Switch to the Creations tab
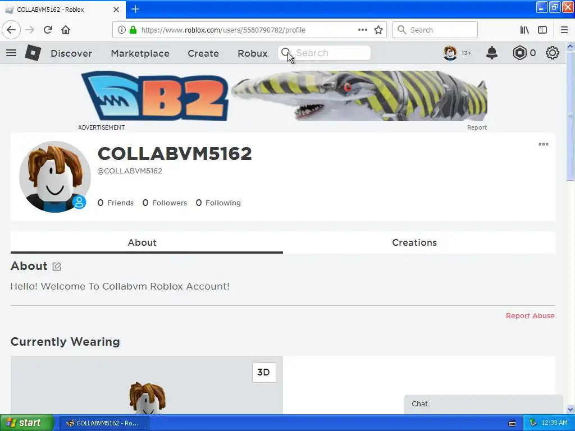575x431 pixels. tap(419, 242)
